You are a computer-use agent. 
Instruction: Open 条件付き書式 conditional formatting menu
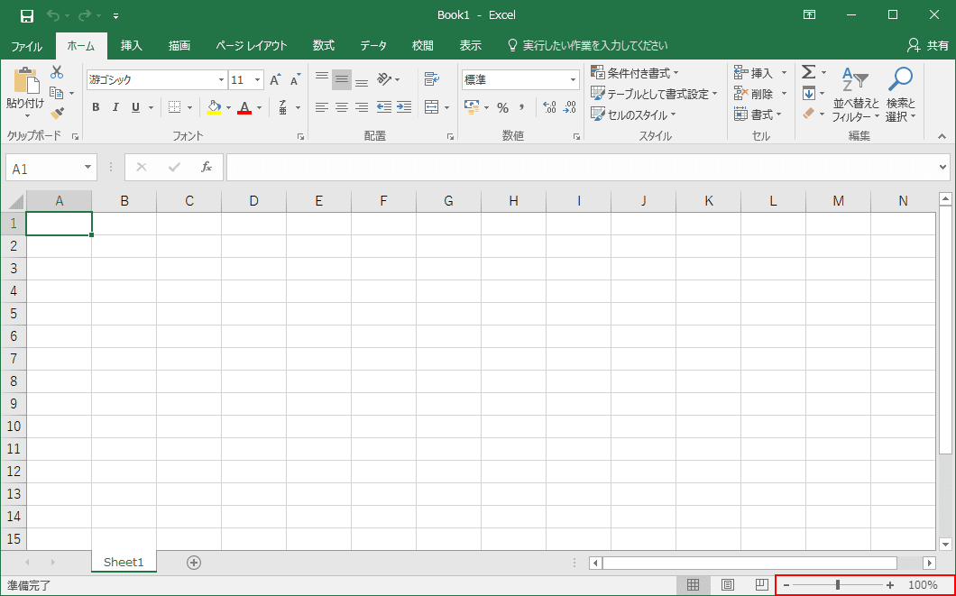(635, 73)
